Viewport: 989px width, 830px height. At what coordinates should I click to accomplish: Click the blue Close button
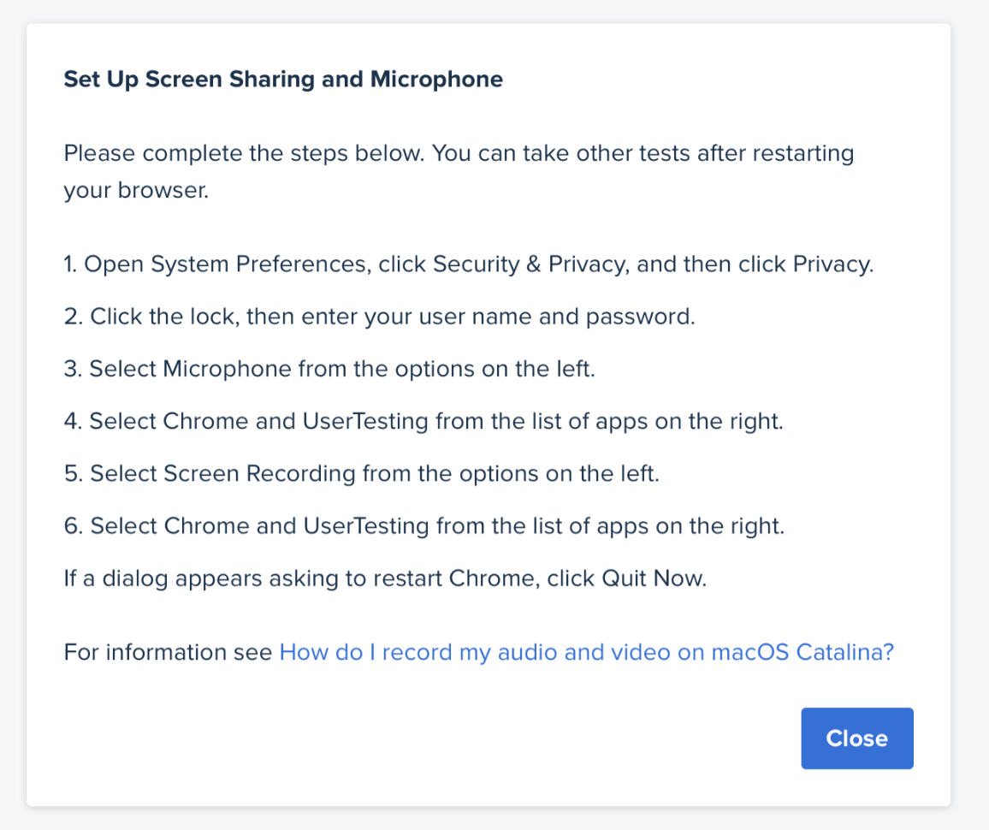coord(857,738)
